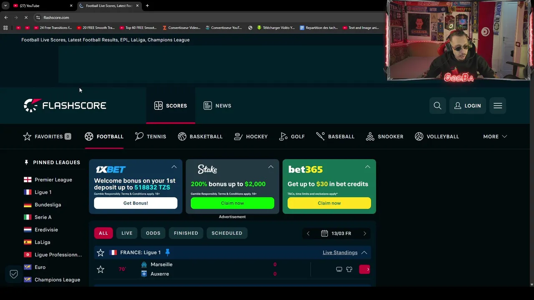Select the Hockey stick icon
This screenshot has width=534, height=300.
click(238, 136)
